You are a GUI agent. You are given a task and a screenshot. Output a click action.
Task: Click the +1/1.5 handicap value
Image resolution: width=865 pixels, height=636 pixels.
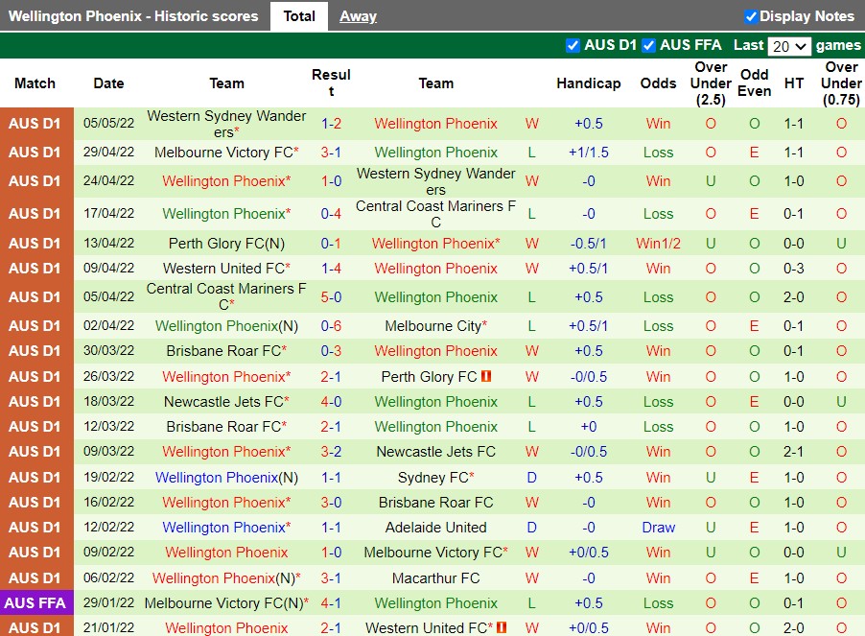[589, 153]
